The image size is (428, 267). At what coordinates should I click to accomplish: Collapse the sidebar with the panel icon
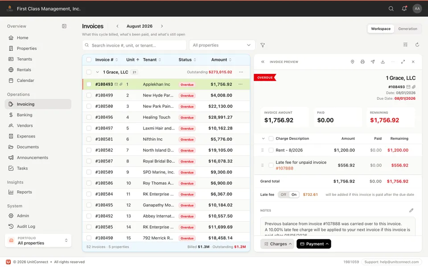pyautogui.click(x=64, y=26)
